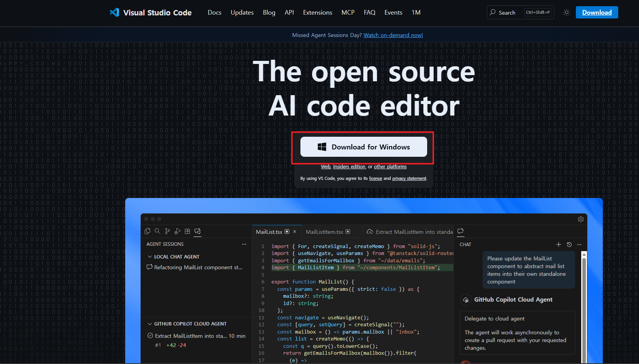The height and width of the screenshot is (364, 639).
Task: Open the Extensions nav link
Action: point(318,12)
